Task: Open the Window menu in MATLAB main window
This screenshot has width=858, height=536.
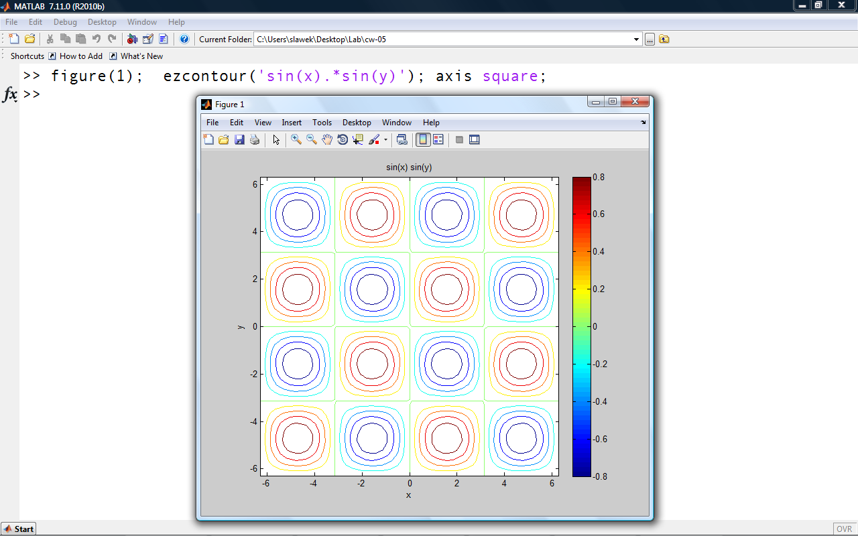Action: (x=142, y=22)
